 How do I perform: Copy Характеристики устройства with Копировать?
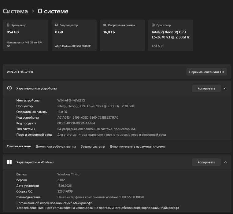[206, 88]
